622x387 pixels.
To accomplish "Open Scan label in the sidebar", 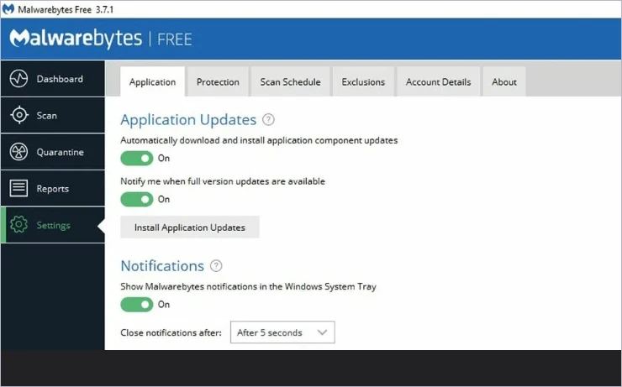I will pyautogui.click(x=47, y=116).
